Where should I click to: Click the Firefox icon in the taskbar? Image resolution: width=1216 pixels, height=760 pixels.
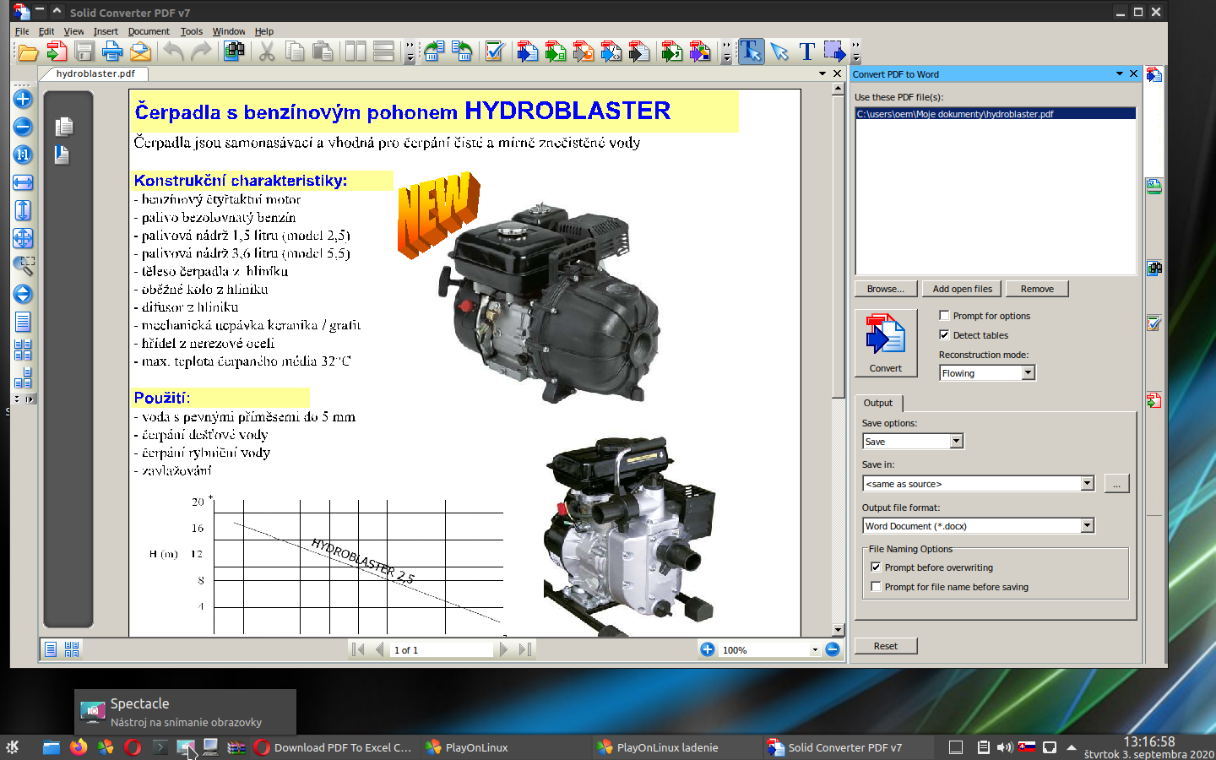click(79, 747)
